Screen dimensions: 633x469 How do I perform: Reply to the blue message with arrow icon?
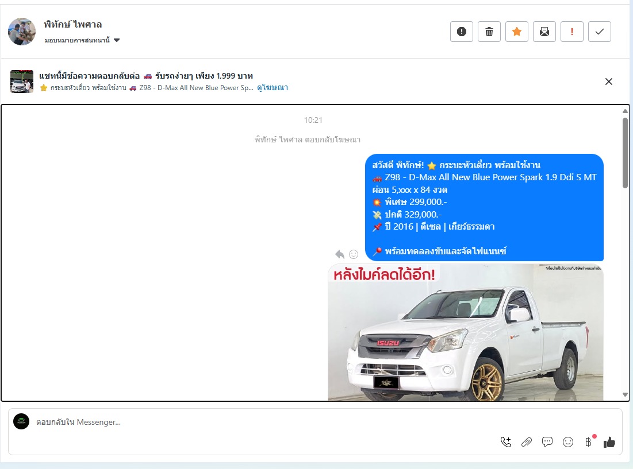[x=340, y=254]
